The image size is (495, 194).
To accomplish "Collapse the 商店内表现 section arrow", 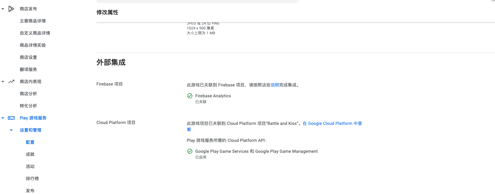I will click(3, 82).
